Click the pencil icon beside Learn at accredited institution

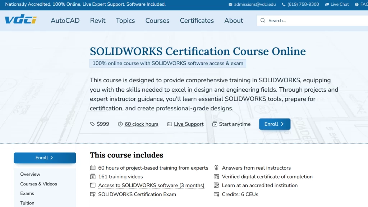216,185
